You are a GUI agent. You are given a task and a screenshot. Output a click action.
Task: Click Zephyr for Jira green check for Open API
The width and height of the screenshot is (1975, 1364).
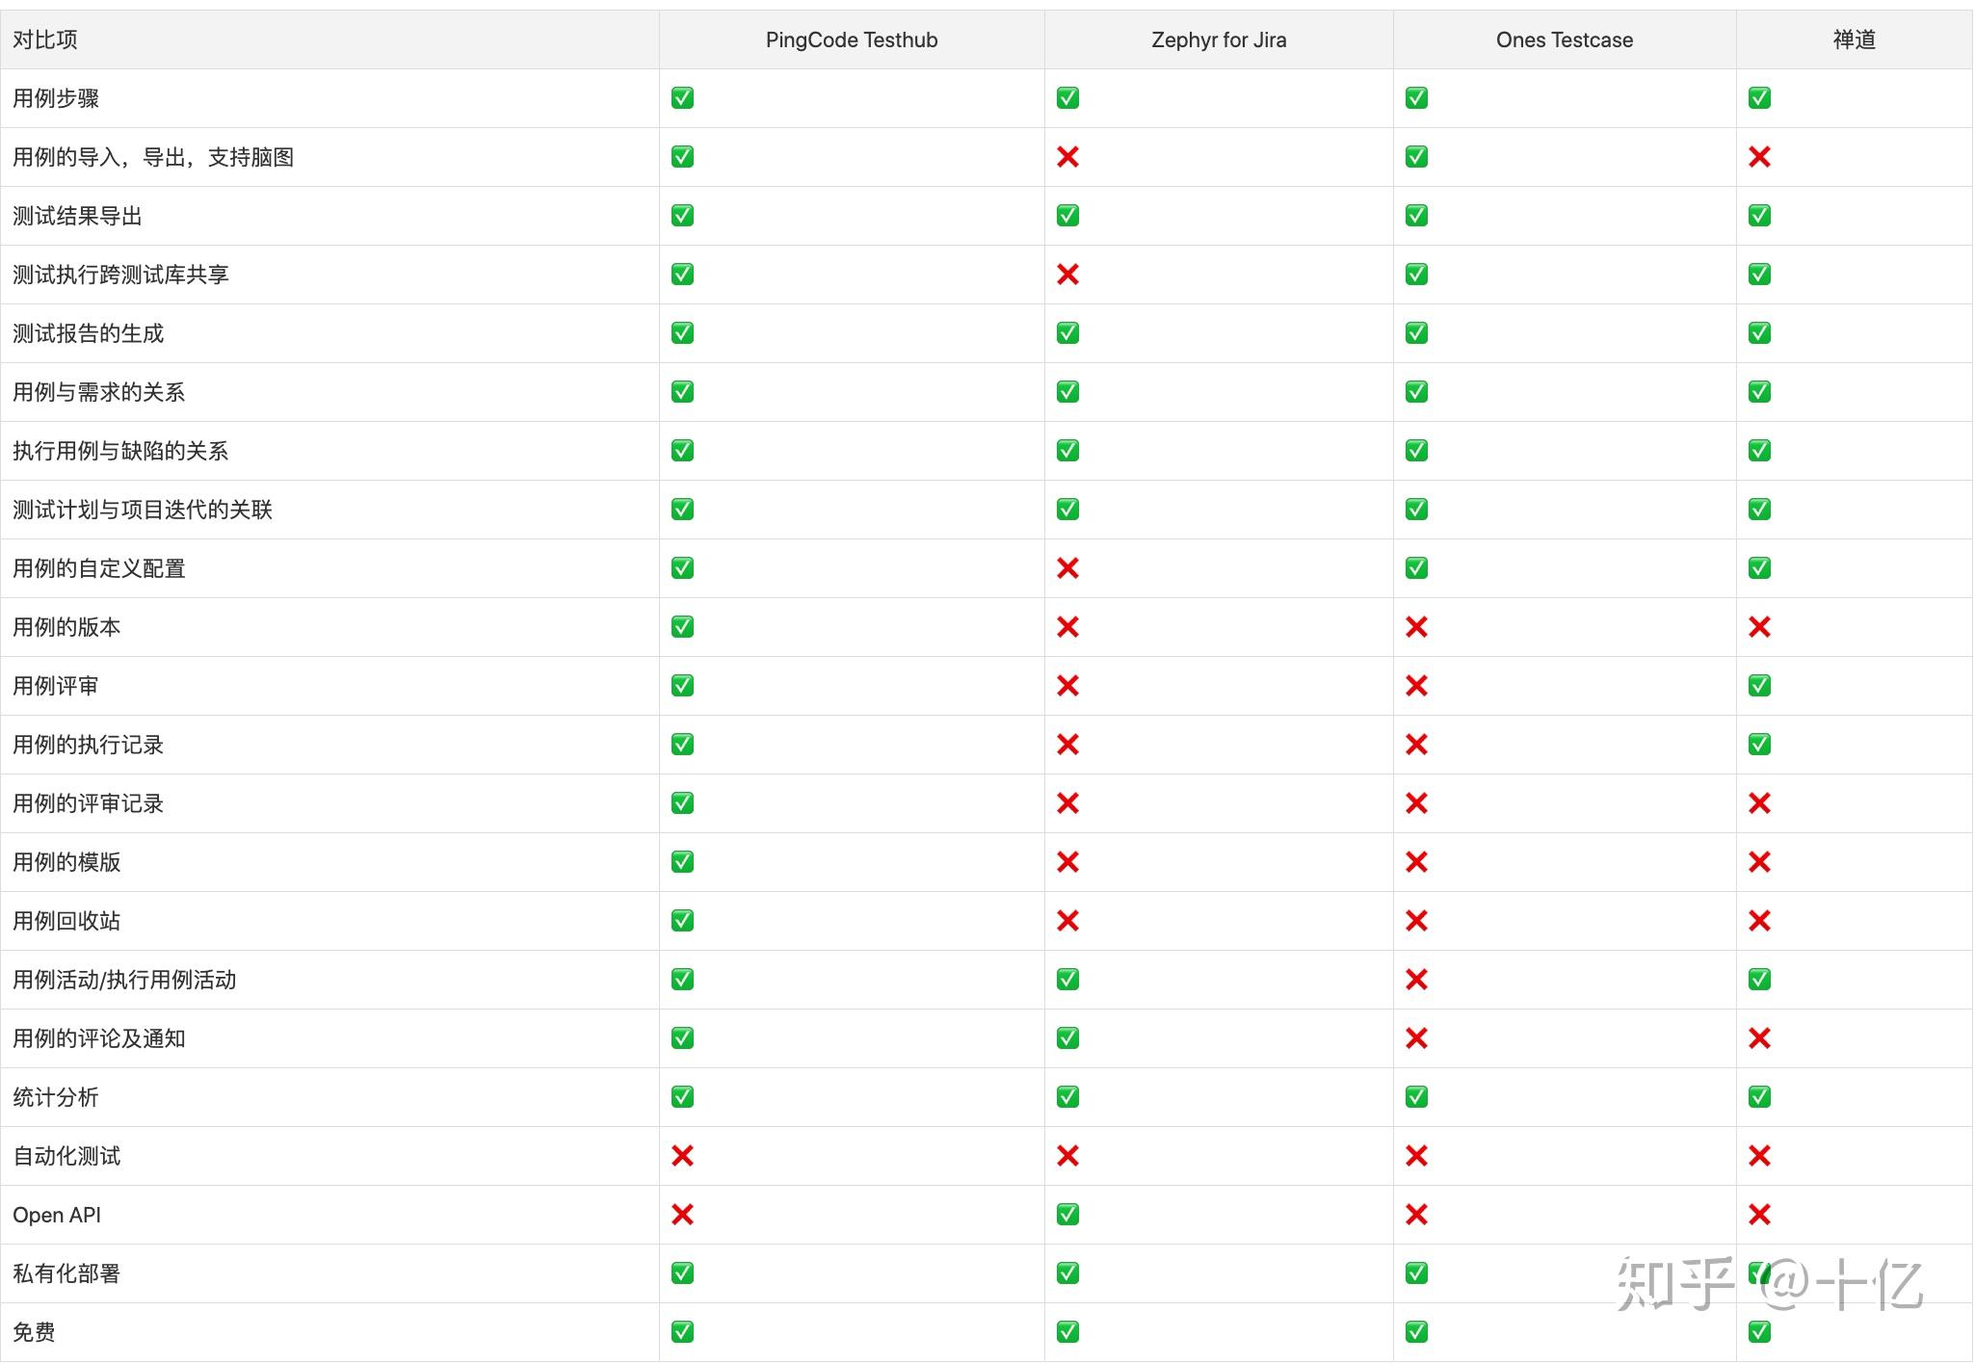[1067, 1215]
